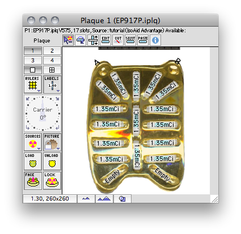Click the LOAD plaque button
This screenshot has width=241, height=234.
coord(33,161)
